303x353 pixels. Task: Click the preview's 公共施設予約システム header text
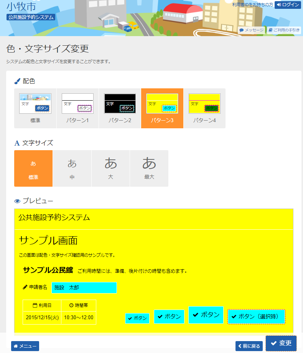(x=54, y=217)
